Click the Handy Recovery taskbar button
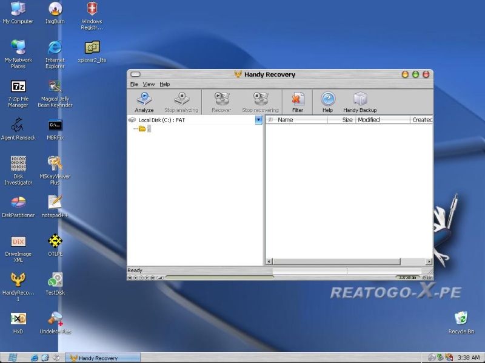The width and height of the screenshot is (485, 363). tap(102, 358)
